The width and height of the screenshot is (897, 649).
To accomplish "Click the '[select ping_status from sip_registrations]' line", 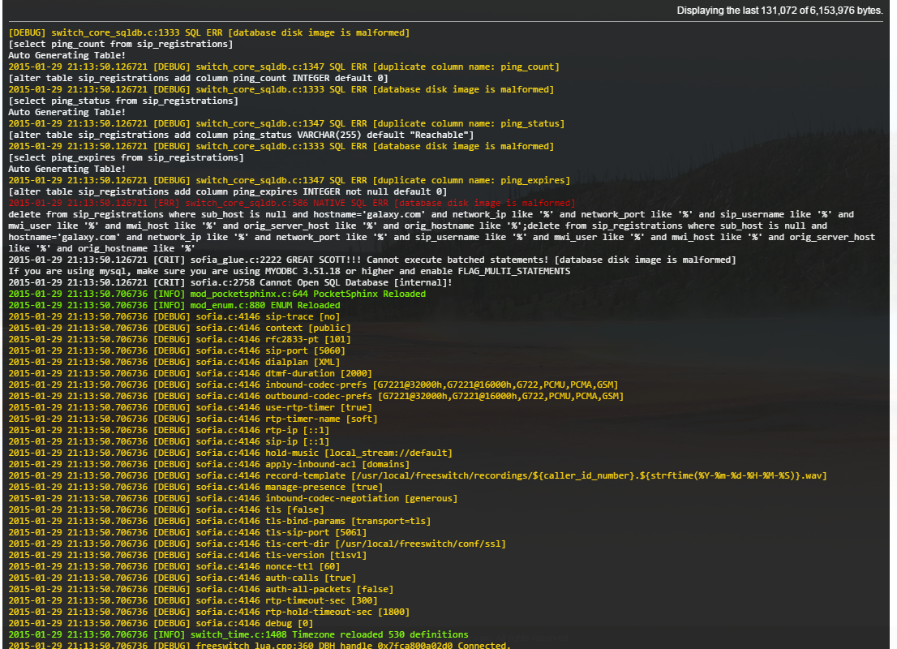I will (x=123, y=101).
